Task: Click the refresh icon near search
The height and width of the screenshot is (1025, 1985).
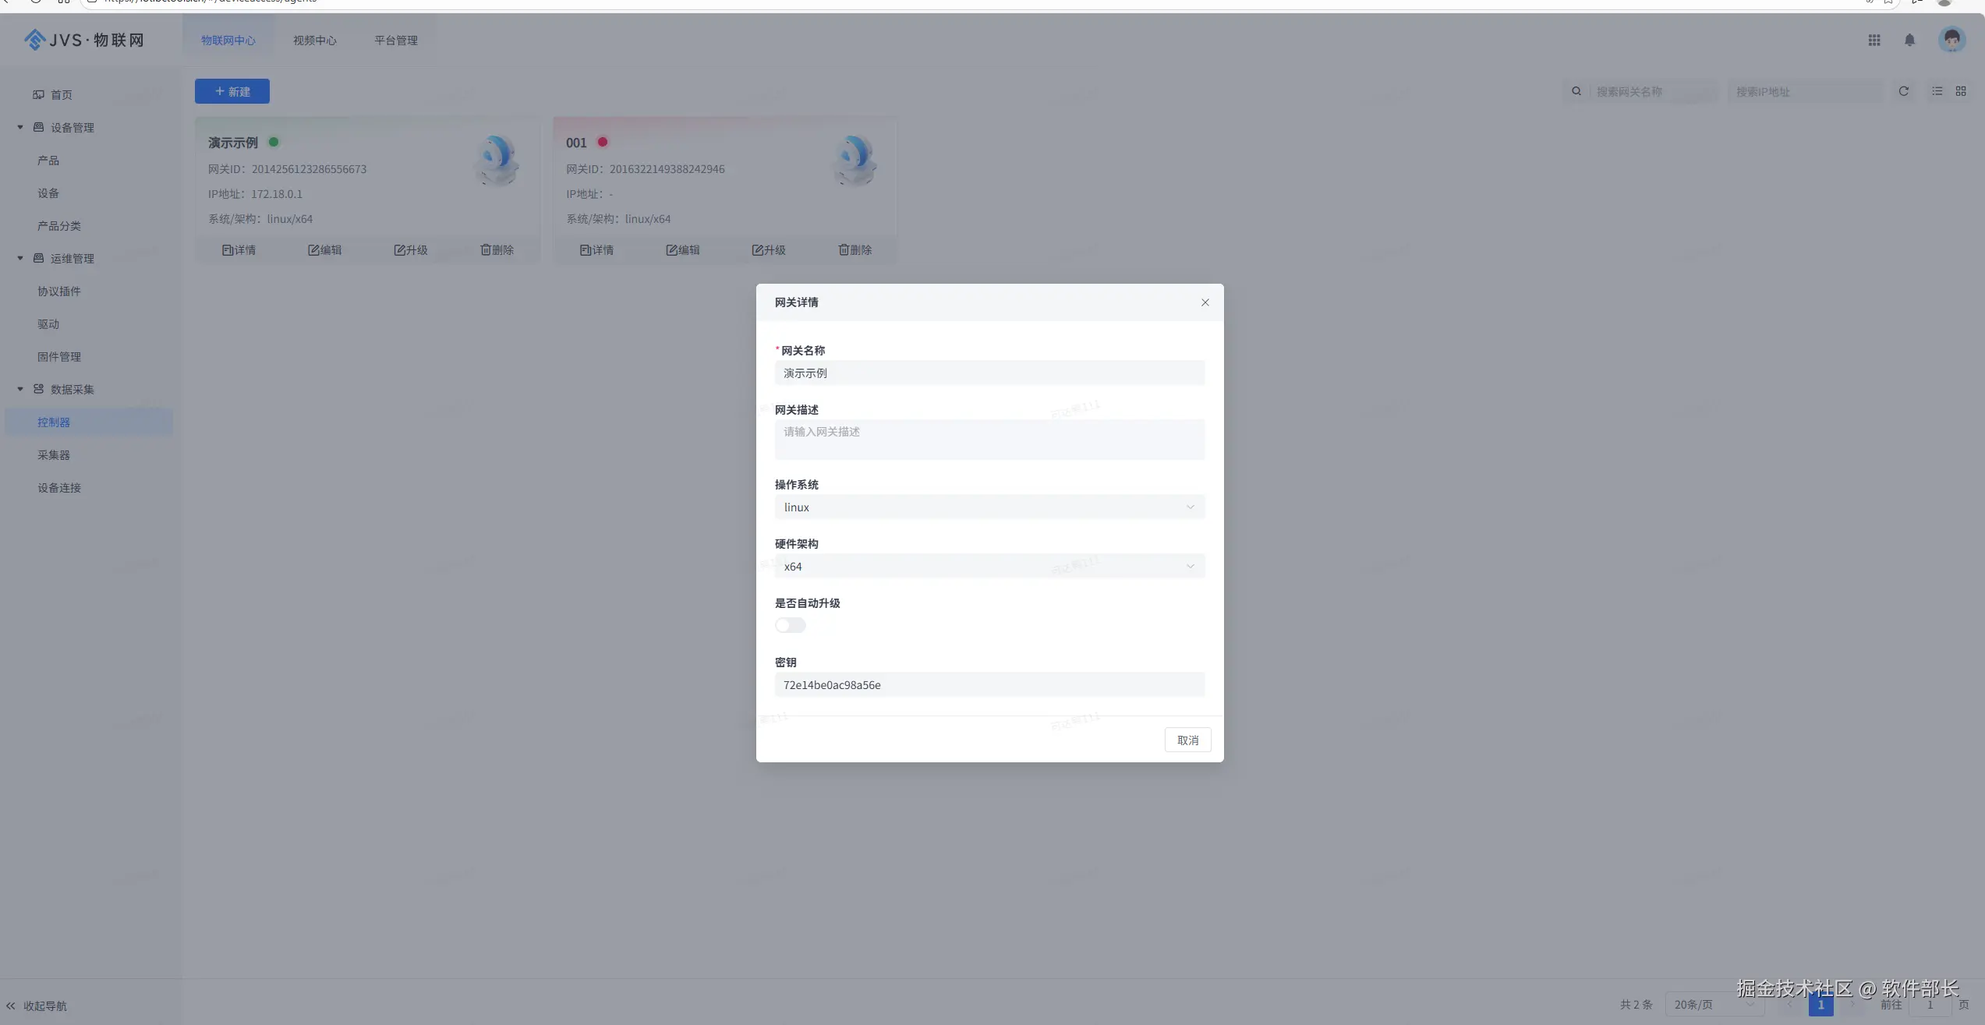Action: click(1903, 91)
